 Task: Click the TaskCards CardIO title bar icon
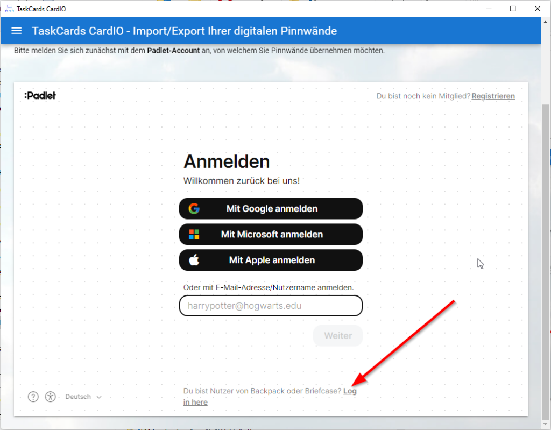9,9
